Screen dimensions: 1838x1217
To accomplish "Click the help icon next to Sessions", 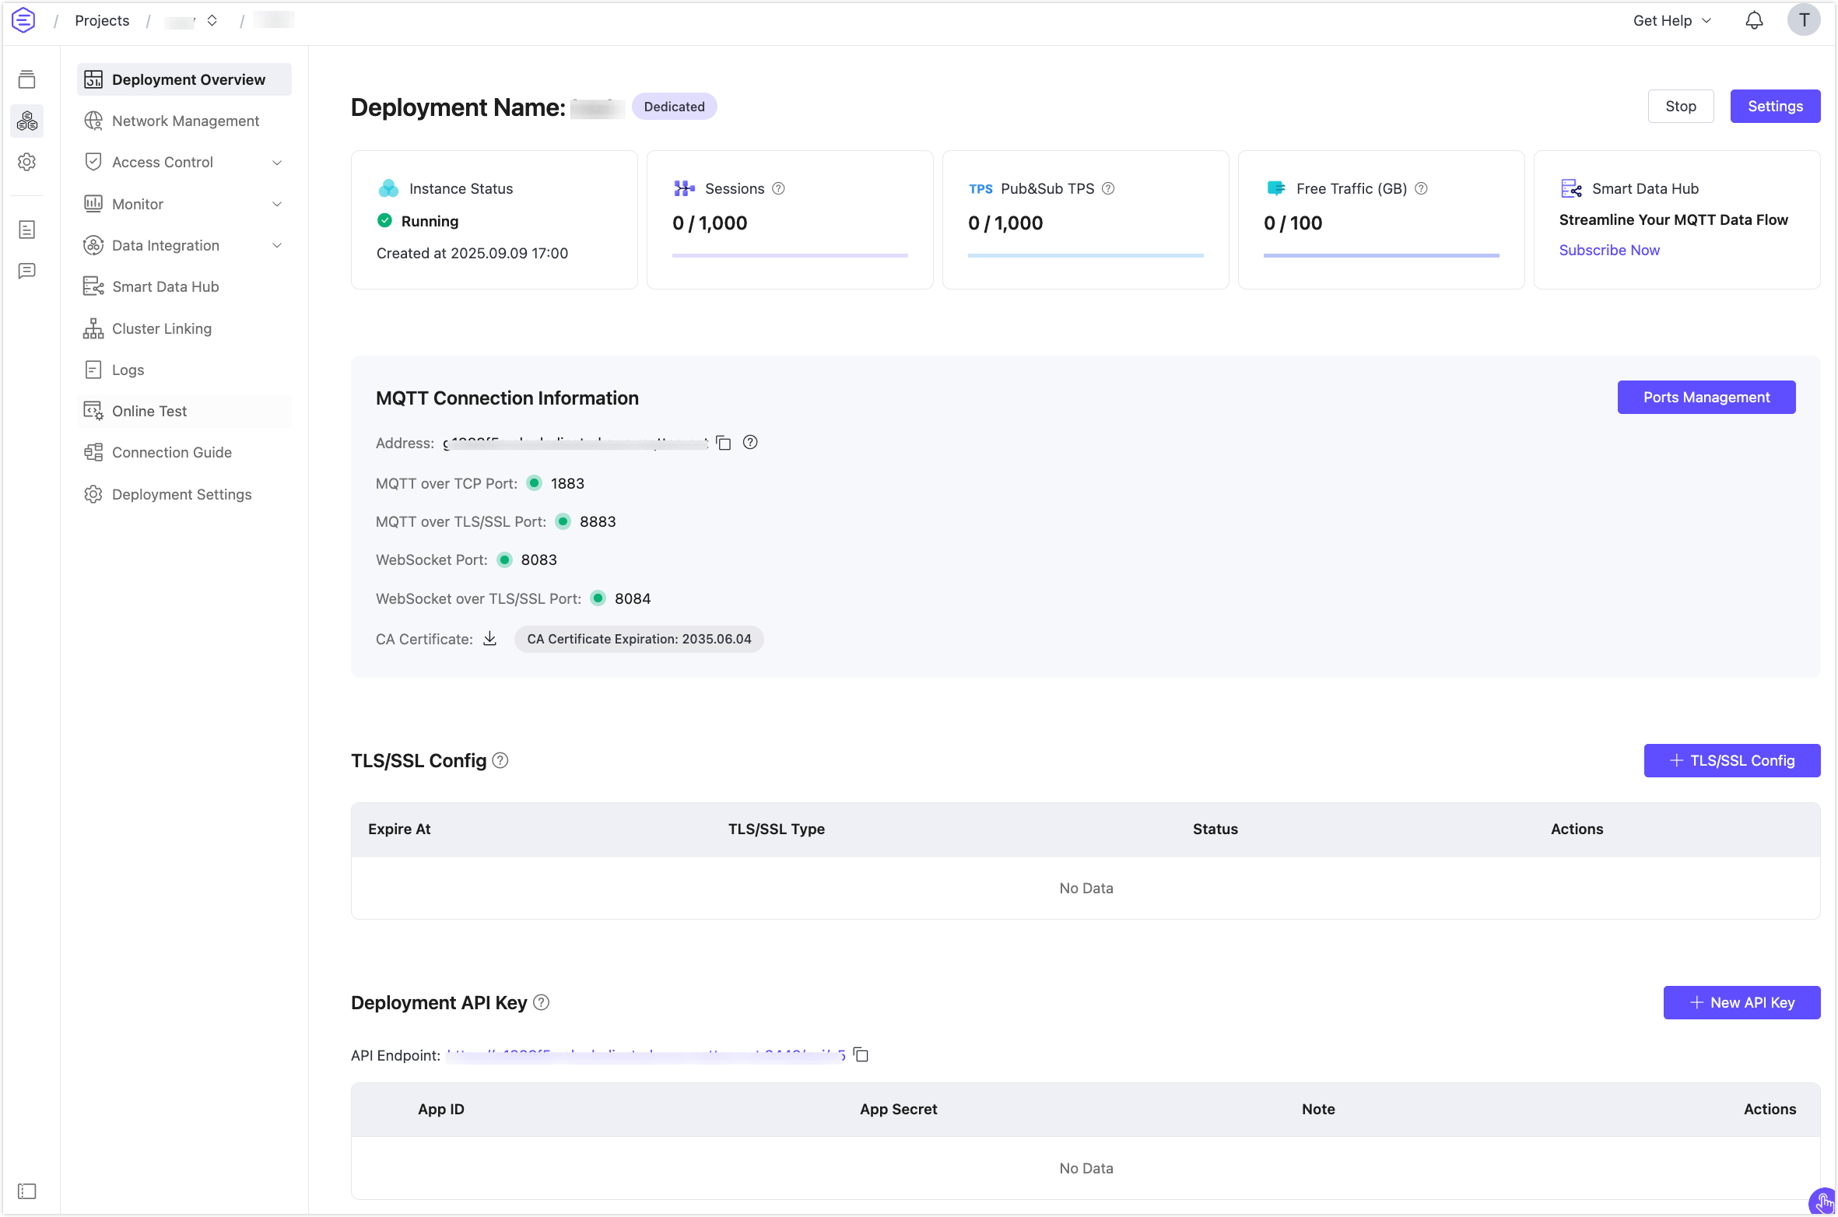I will pos(778,188).
